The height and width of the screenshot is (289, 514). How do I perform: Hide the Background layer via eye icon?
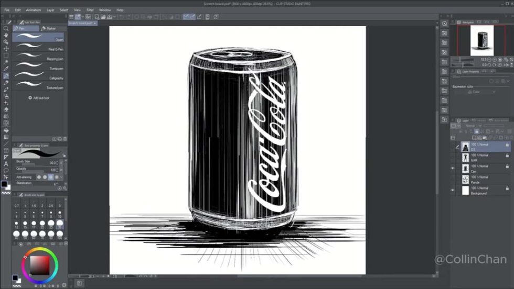pyautogui.click(x=453, y=191)
